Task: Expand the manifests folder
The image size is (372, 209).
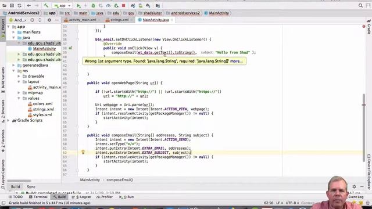Action: 13,32
